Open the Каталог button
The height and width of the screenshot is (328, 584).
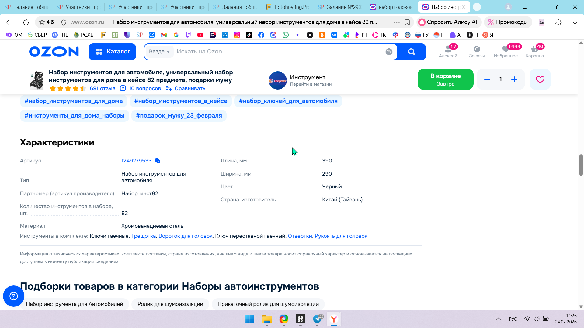coord(112,52)
